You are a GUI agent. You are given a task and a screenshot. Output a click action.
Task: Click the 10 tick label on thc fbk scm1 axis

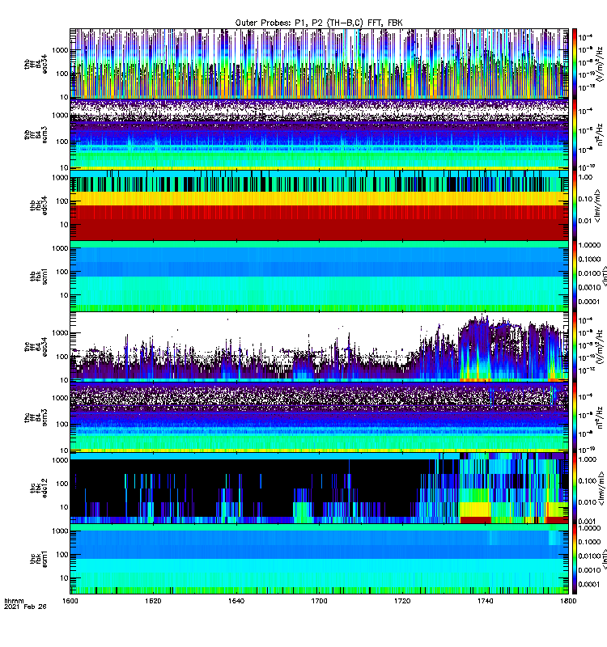tap(65, 578)
